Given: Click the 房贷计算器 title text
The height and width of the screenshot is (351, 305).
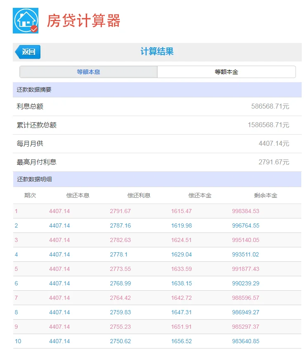Looking at the screenshot, I should 83,21.
